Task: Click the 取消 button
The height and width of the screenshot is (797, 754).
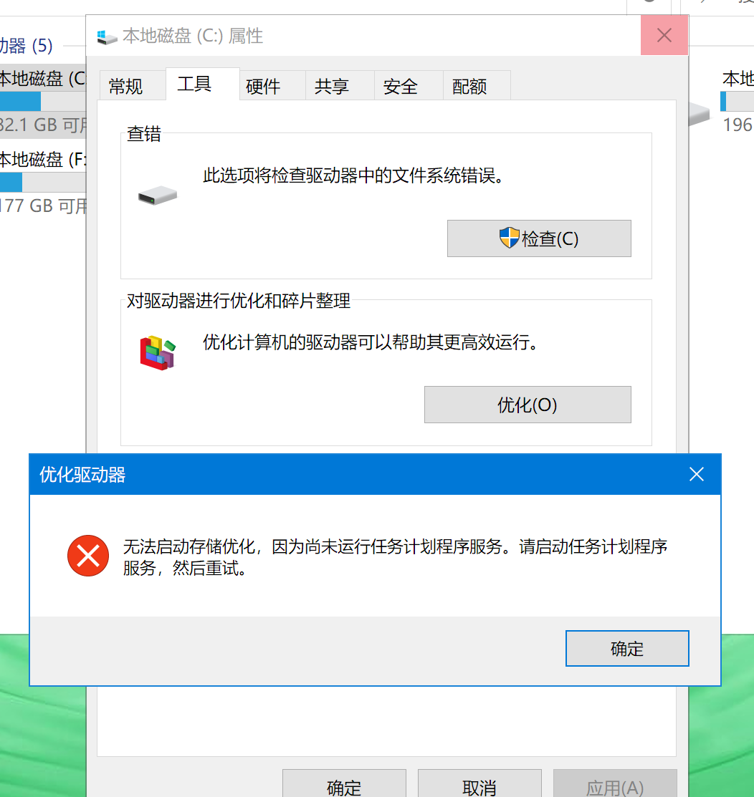Action: pos(479,784)
